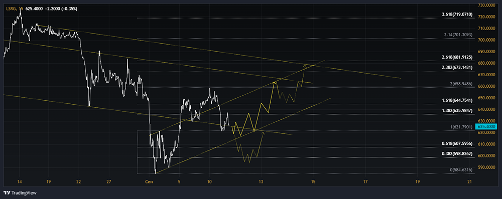The image size is (502, 199).
Task: Click the 590.0000 price axis label
Action: pyautogui.click(x=486, y=167)
